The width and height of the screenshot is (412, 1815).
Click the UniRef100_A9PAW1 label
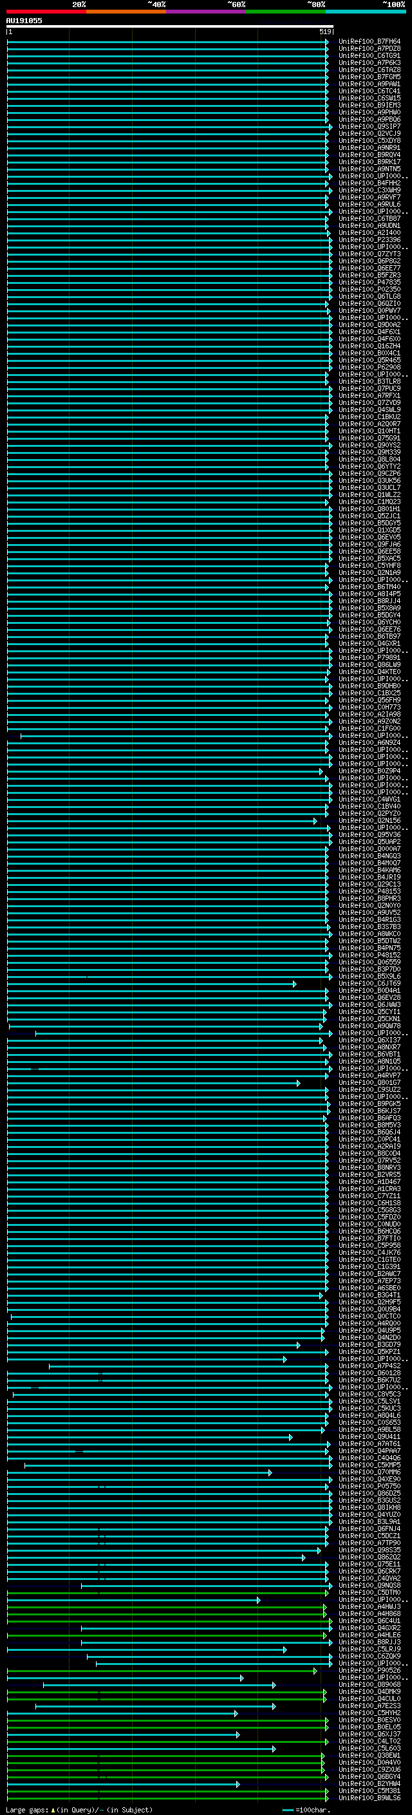(369, 84)
